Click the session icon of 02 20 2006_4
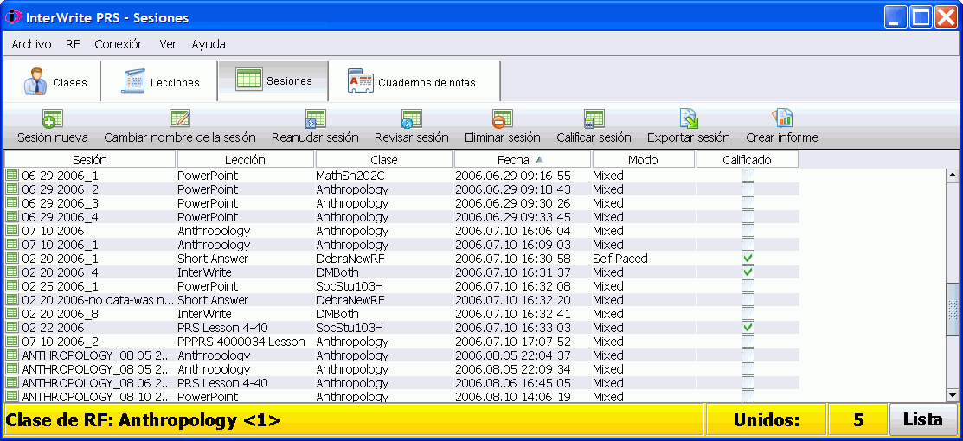Image resolution: width=963 pixels, height=441 pixels. [x=11, y=272]
